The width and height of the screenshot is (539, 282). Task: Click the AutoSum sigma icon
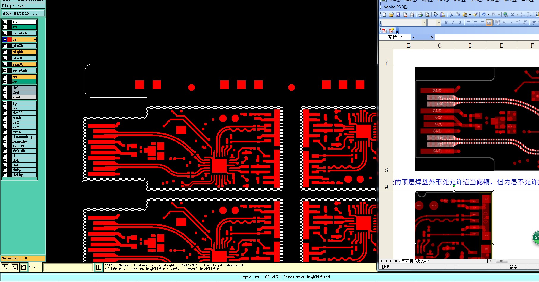click(x=512, y=15)
